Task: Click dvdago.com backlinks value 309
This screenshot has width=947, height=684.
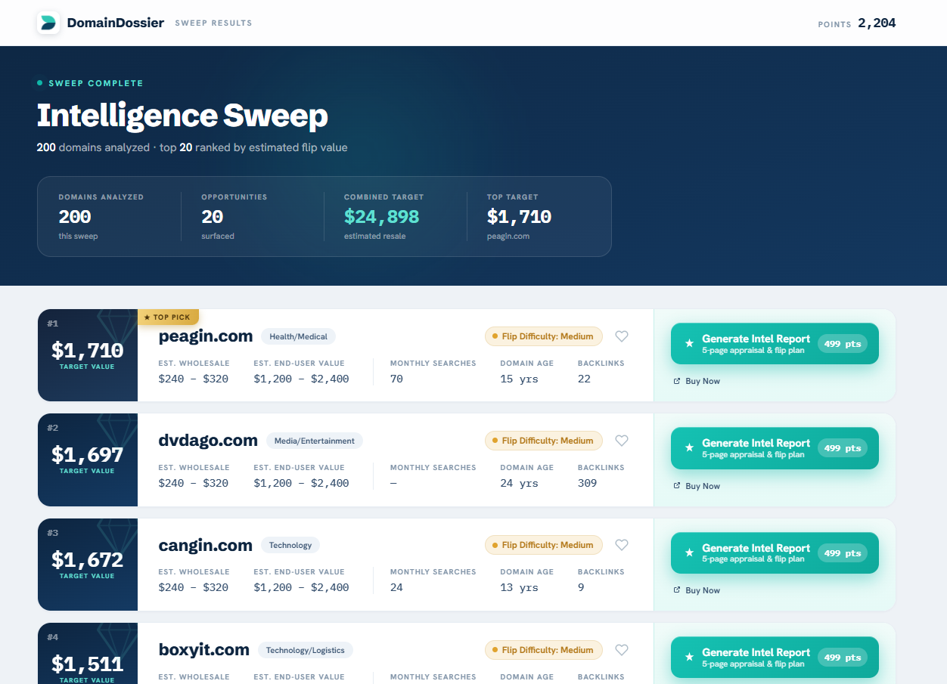Action: coord(587,483)
